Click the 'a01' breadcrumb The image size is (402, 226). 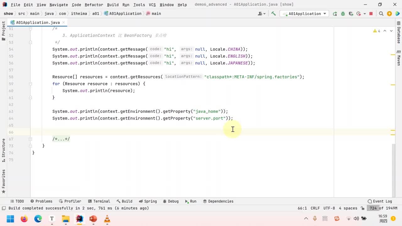tap(95, 13)
